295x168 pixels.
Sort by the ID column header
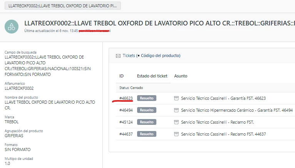pyautogui.click(x=121, y=76)
